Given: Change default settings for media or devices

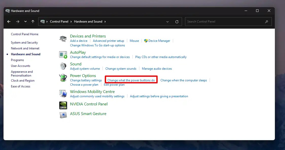Looking at the screenshot, I should coord(100,57).
